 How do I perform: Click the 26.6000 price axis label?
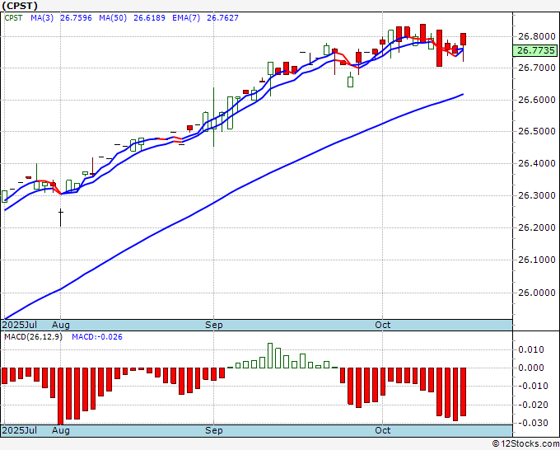[537, 100]
